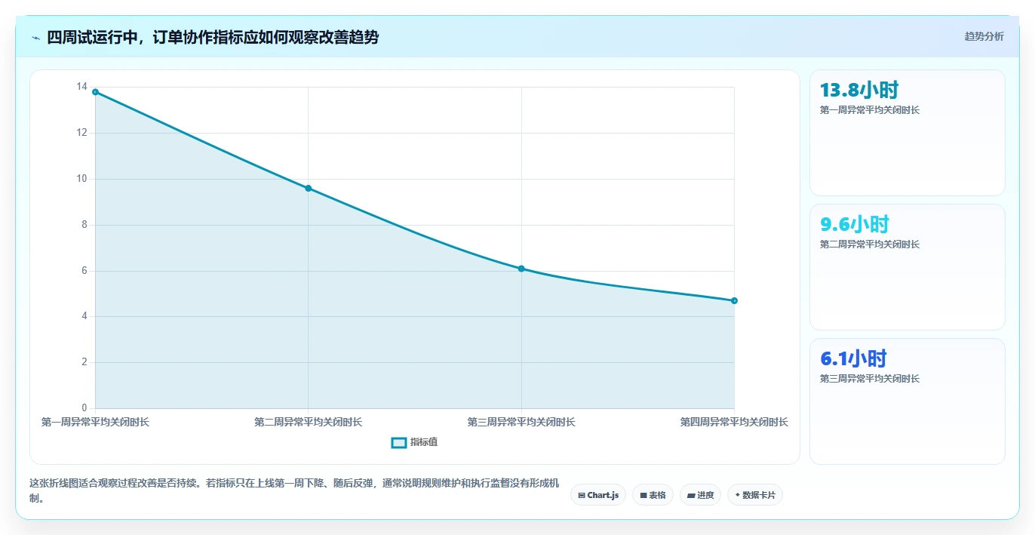
Task: Click the x-axis label 第一周异常平均关闭时长
Action: click(x=95, y=423)
